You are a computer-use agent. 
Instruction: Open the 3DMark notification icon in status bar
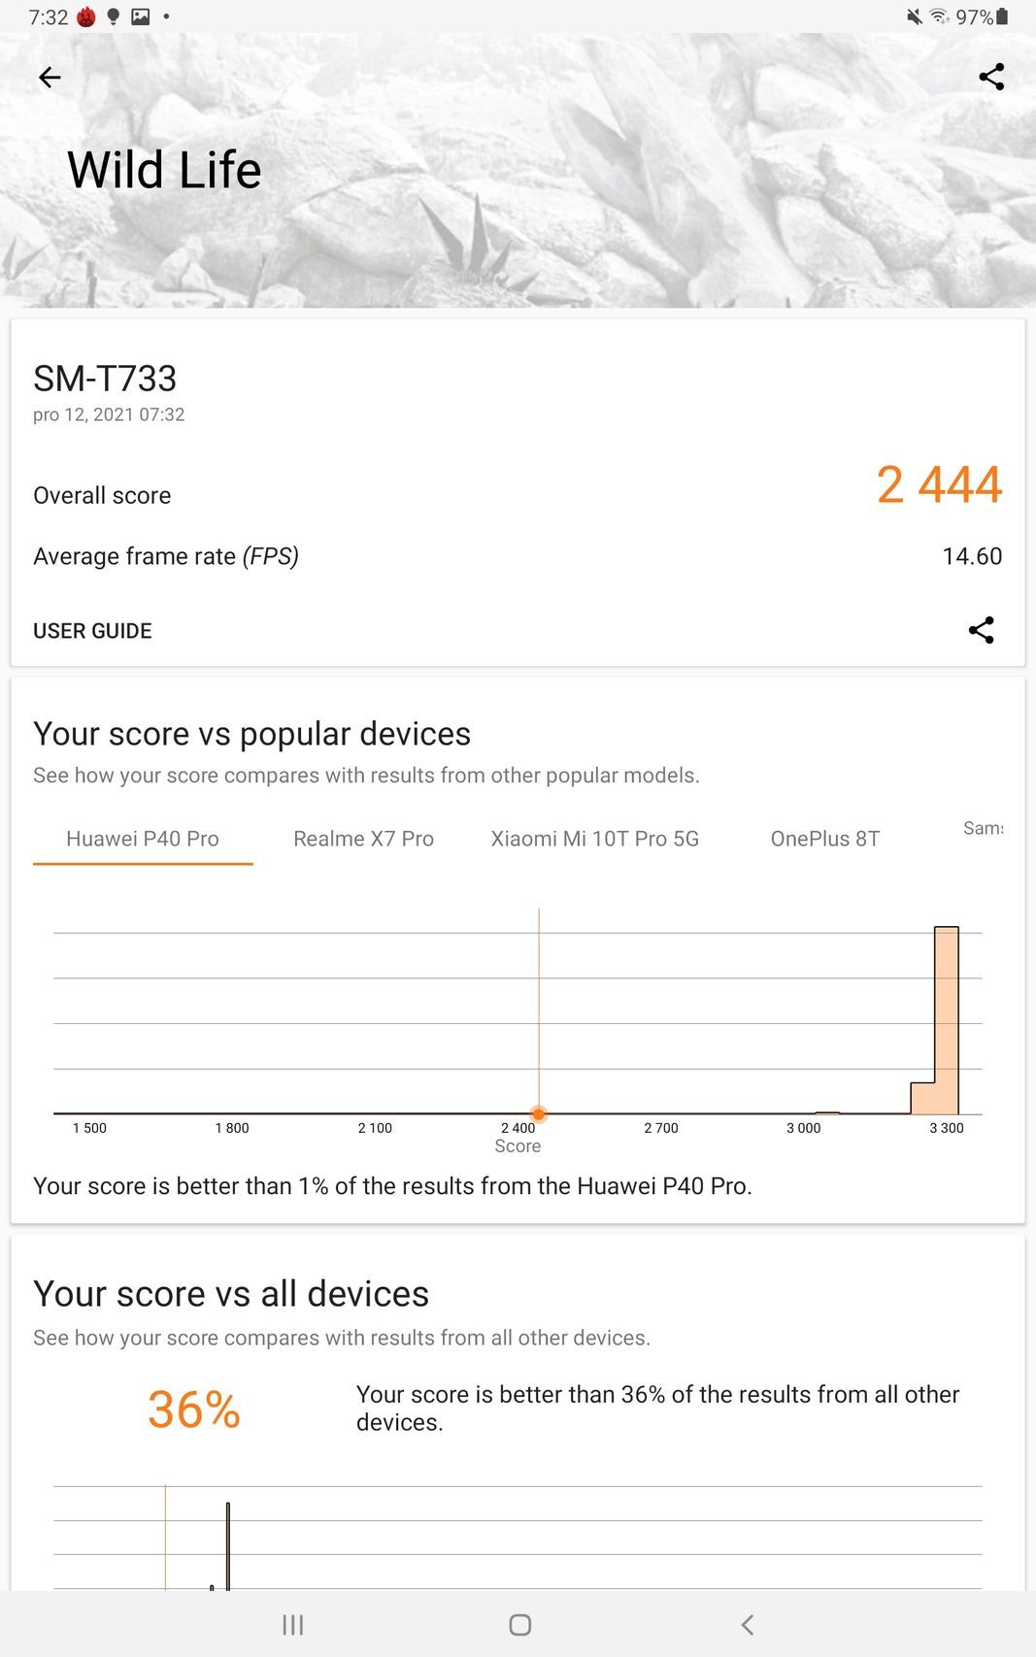point(86,16)
